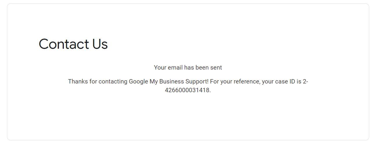The width and height of the screenshot is (382, 149).
Task: Click the For your reference phrase
Action: point(235,81)
